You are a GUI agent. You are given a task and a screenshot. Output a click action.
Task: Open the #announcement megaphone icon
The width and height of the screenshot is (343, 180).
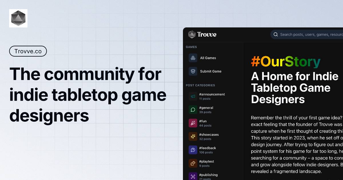[193, 96]
